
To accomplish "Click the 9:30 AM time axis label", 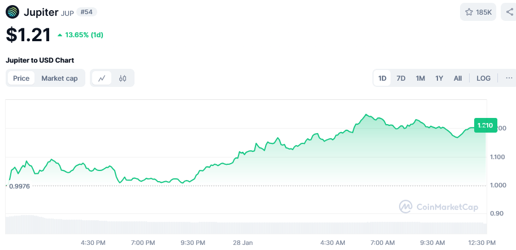I will (432, 243).
